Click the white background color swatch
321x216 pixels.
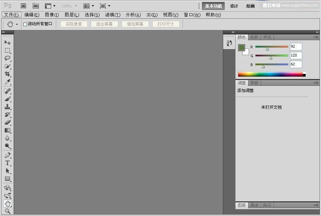click(246, 52)
